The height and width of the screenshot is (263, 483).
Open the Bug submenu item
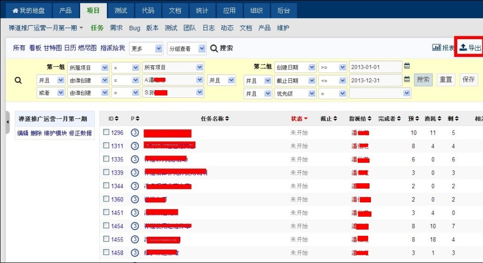click(134, 28)
